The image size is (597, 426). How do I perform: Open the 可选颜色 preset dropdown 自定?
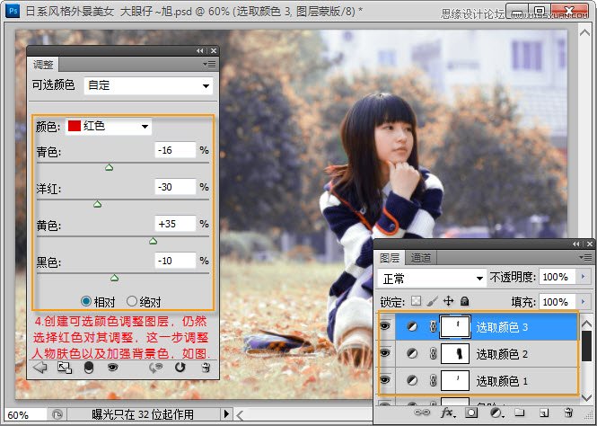[148, 85]
